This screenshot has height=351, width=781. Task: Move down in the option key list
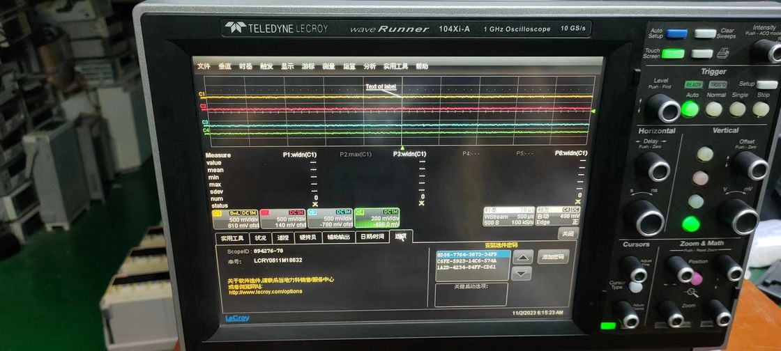click(x=522, y=274)
